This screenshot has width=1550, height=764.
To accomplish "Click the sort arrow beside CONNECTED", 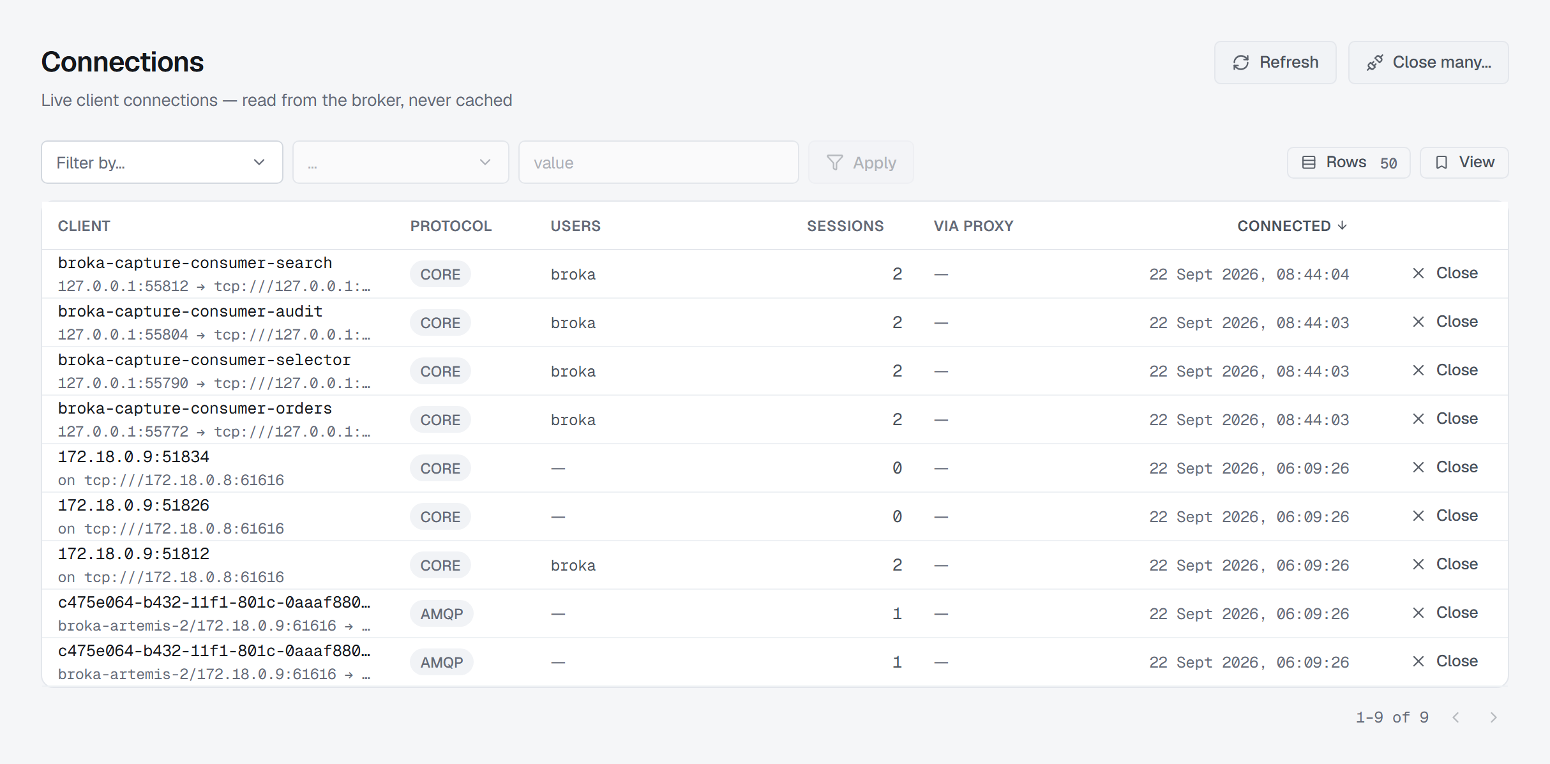I will pos(1343,225).
